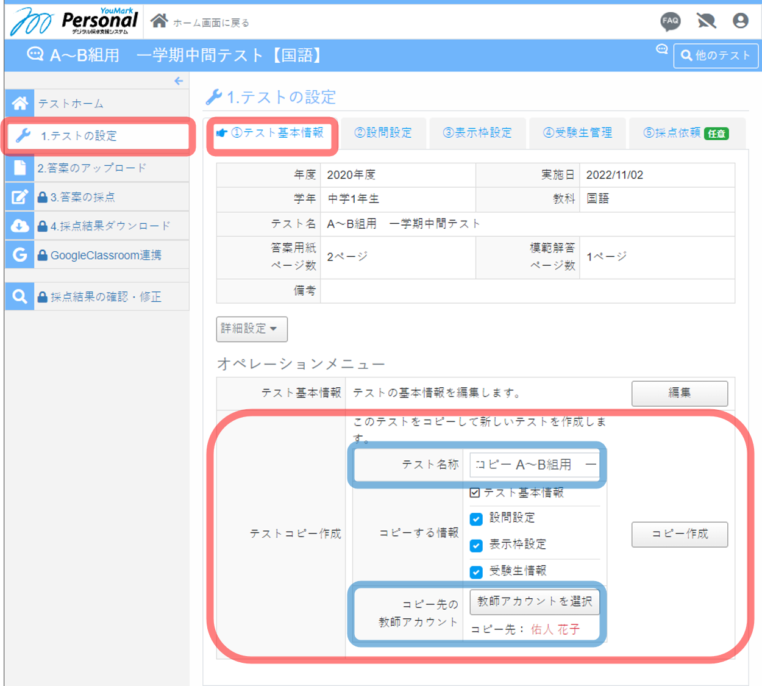Open the テストホーム home icon
Viewport: 762px width, 686px height.
click(20, 103)
